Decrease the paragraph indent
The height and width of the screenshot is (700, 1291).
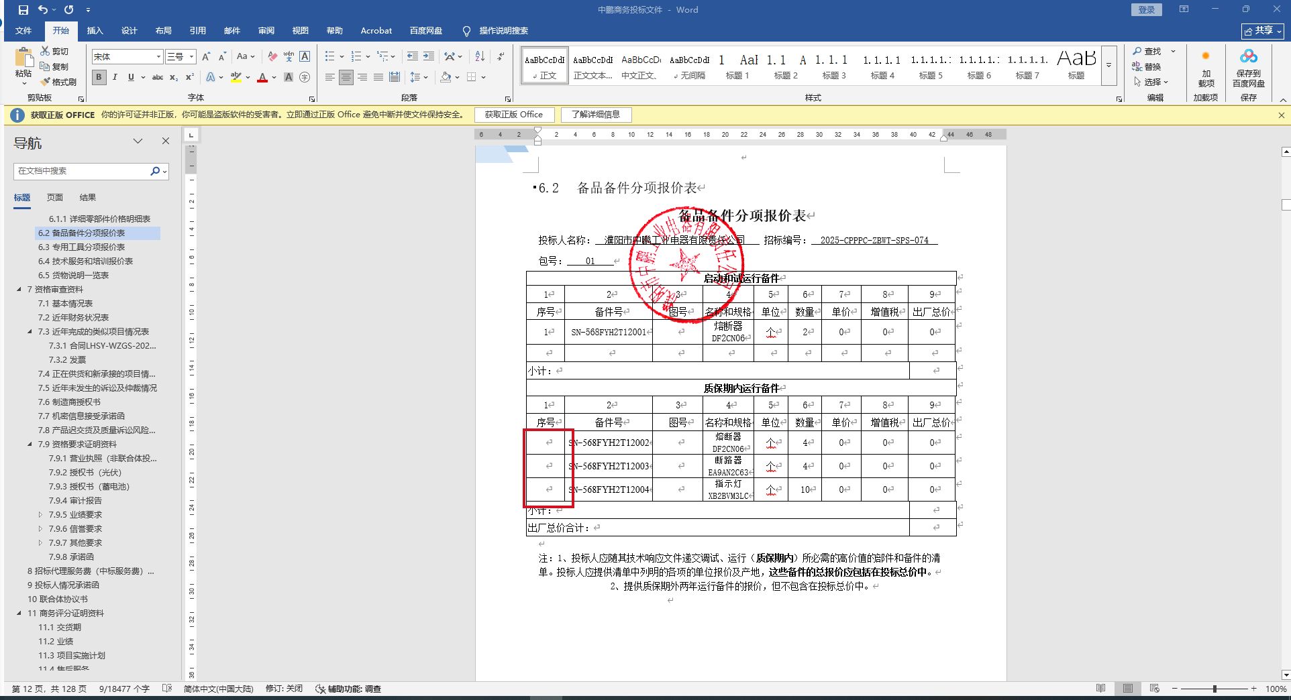click(413, 57)
